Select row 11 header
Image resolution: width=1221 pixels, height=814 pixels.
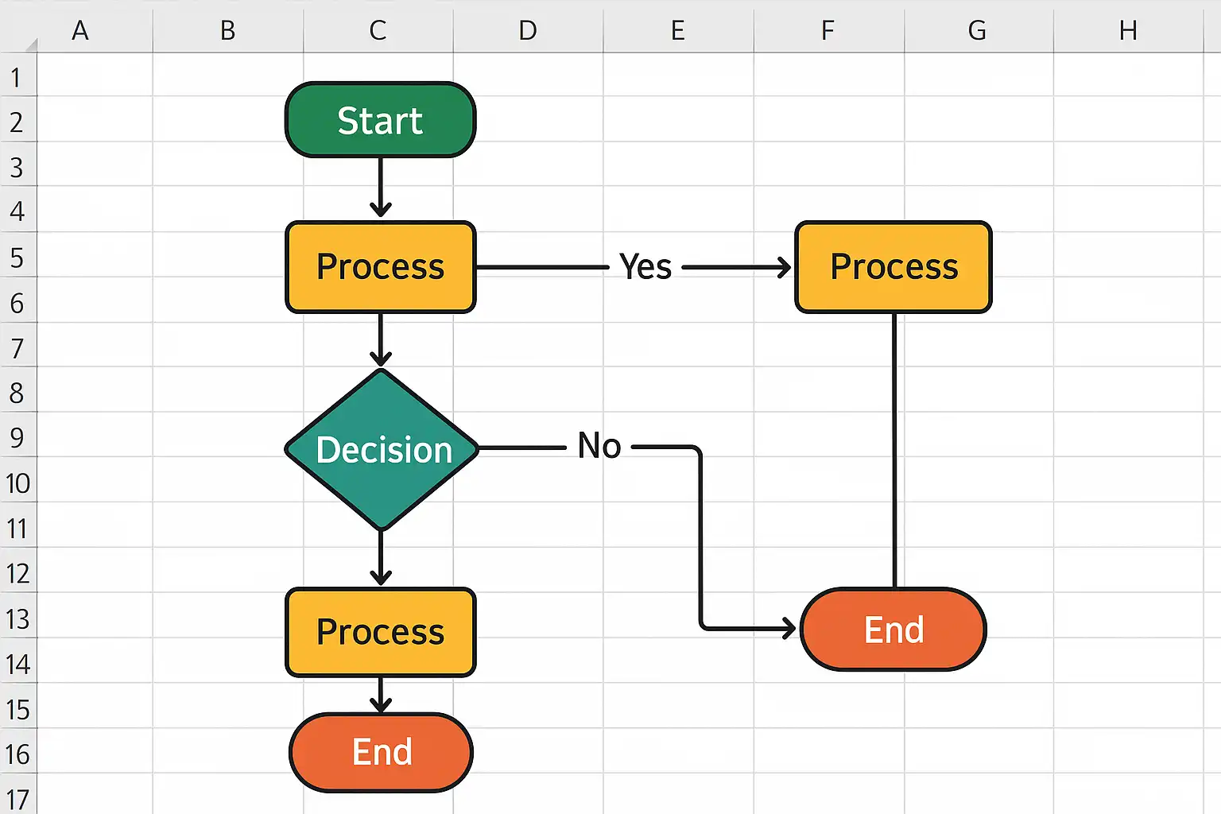click(x=16, y=528)
